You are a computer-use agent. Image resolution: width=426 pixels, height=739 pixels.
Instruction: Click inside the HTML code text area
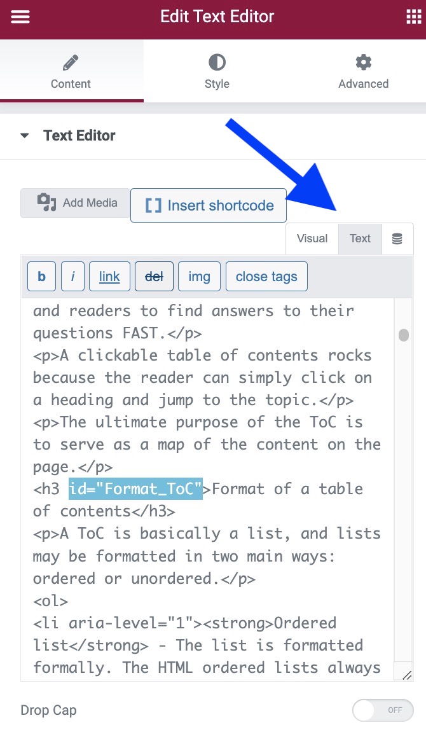tap(207, 489)
